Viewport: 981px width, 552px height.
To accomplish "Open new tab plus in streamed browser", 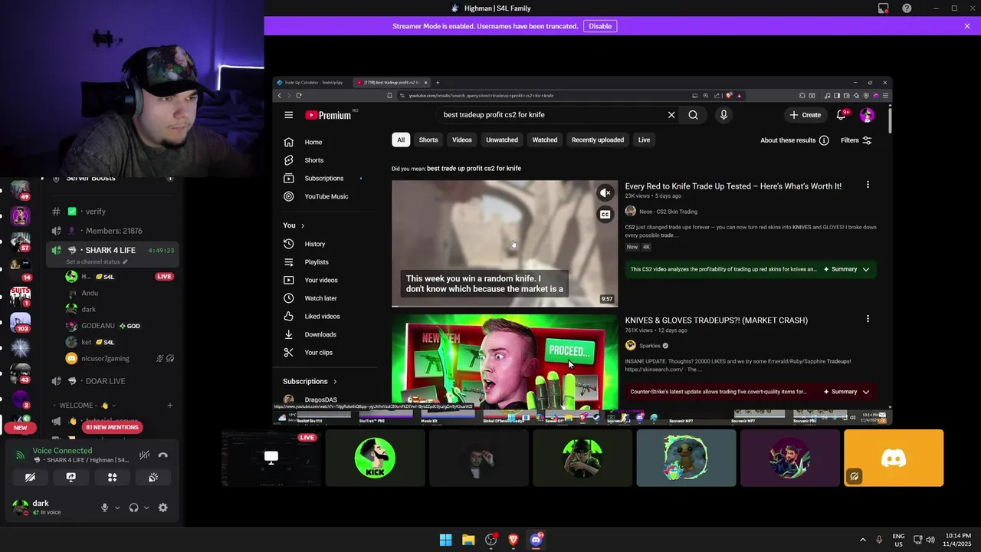I will [438, 82].
